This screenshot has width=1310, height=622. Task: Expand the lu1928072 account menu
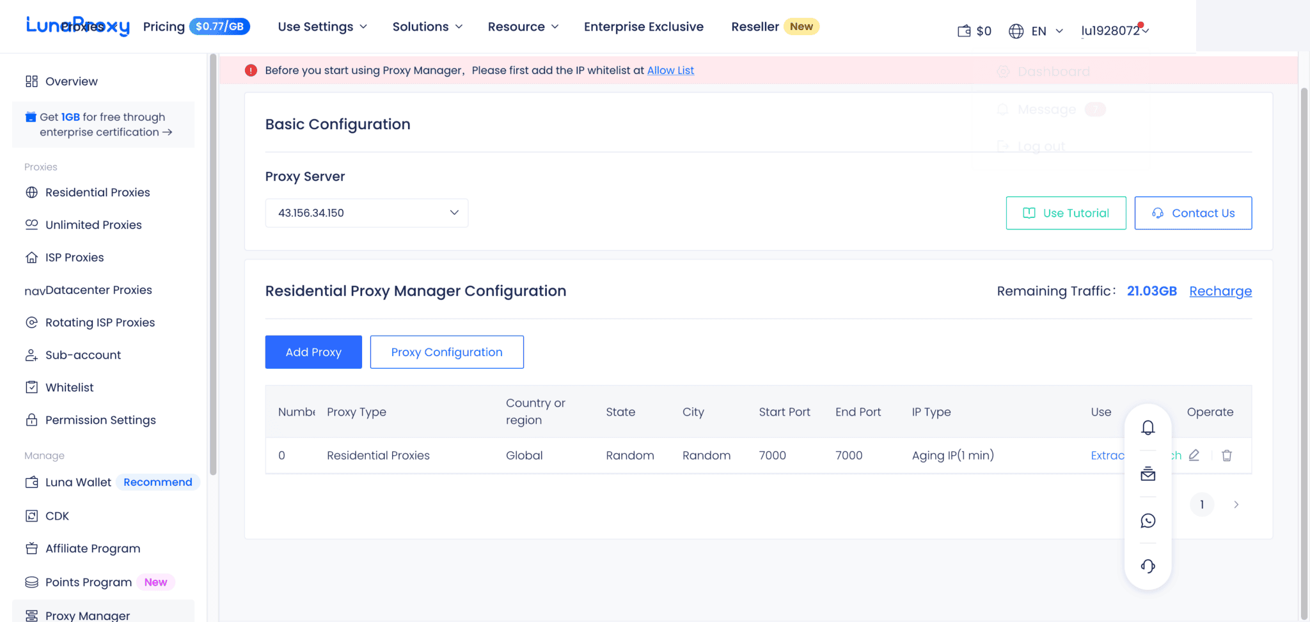pos(1114,30)
